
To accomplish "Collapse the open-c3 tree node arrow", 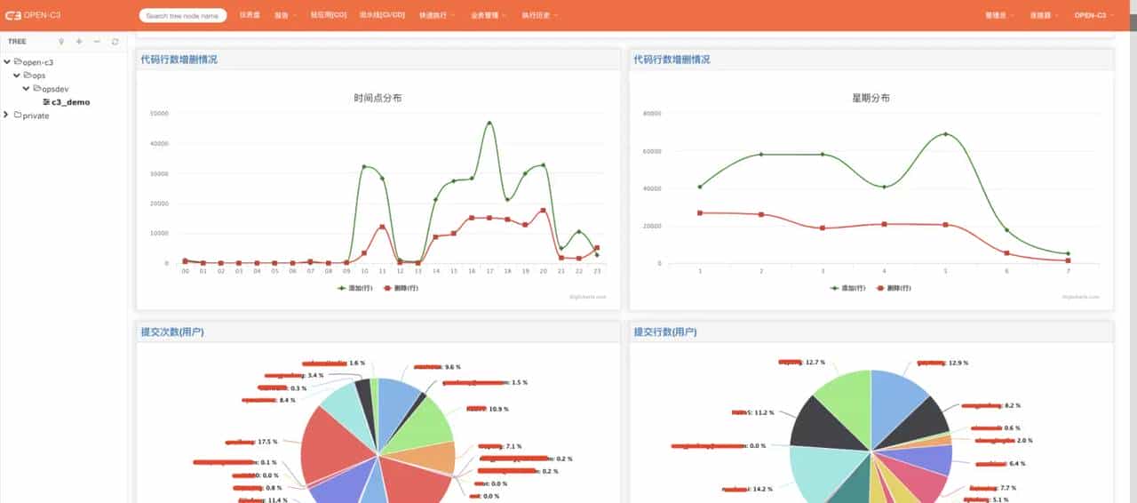I will [7, 62].
